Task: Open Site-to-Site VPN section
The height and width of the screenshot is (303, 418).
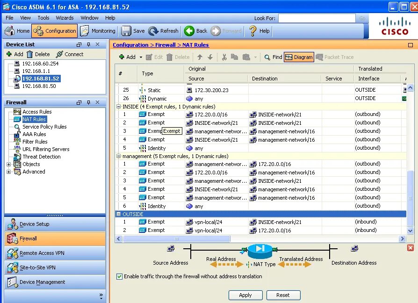Action: [x=55, y=267]
